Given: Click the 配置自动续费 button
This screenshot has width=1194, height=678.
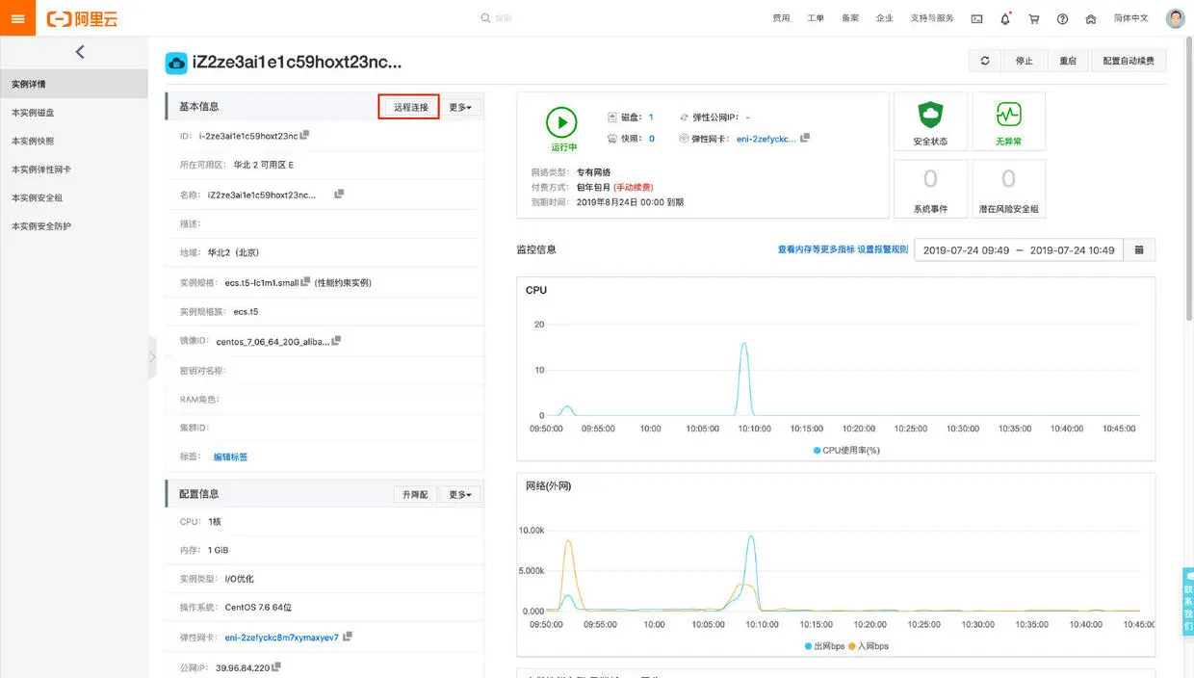Looking at the screenshot, I should tap(1129, 61).
